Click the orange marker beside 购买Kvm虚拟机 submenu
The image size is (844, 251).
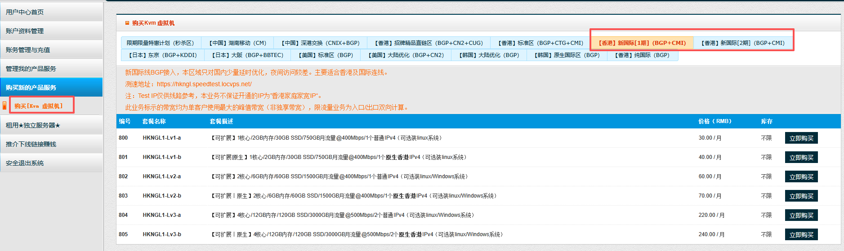[4, 106]
